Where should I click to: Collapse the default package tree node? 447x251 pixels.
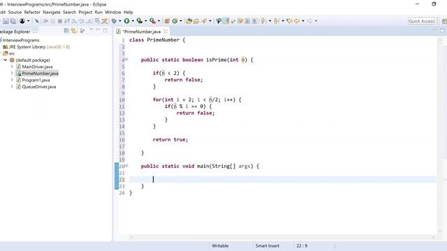coord(6,60)
